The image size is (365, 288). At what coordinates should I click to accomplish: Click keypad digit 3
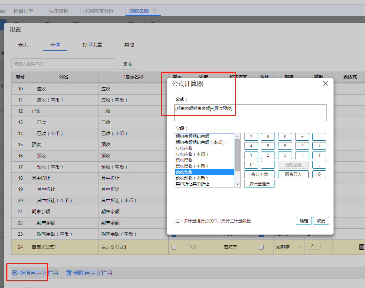285,155
